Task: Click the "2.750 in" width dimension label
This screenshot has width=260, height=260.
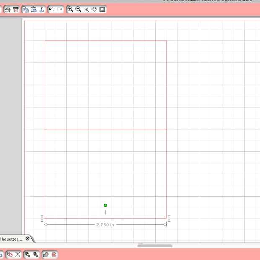Action: coord(105,225)
